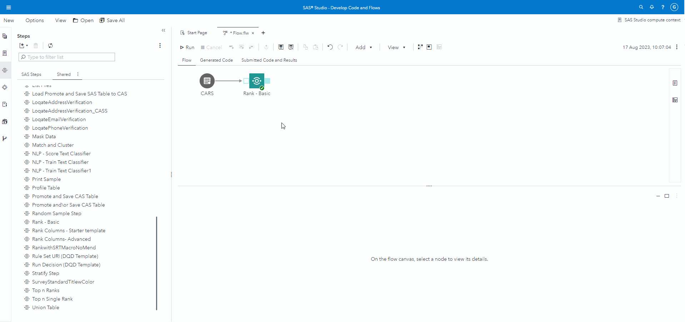Switch to the Generated Code tab

(x=216, y=60)
